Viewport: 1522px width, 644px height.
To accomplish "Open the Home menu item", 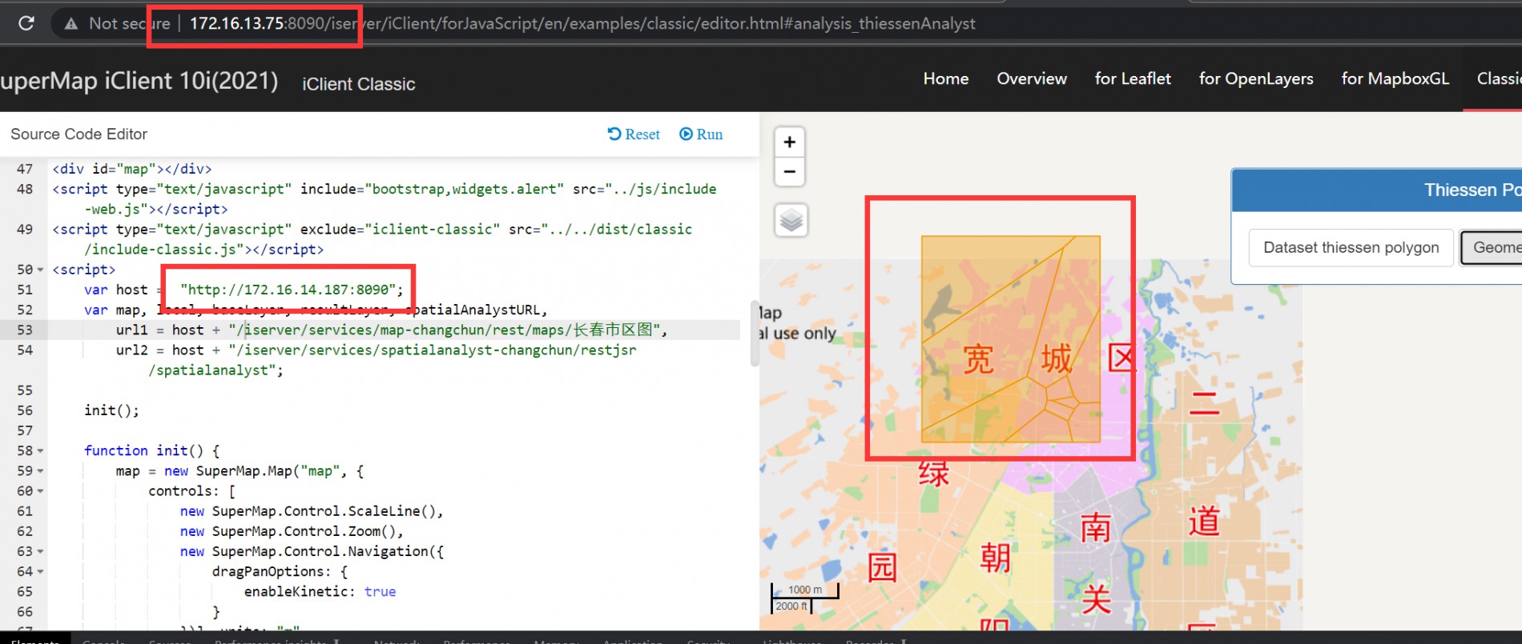I will pyautogui.click(x=946, y=78).
